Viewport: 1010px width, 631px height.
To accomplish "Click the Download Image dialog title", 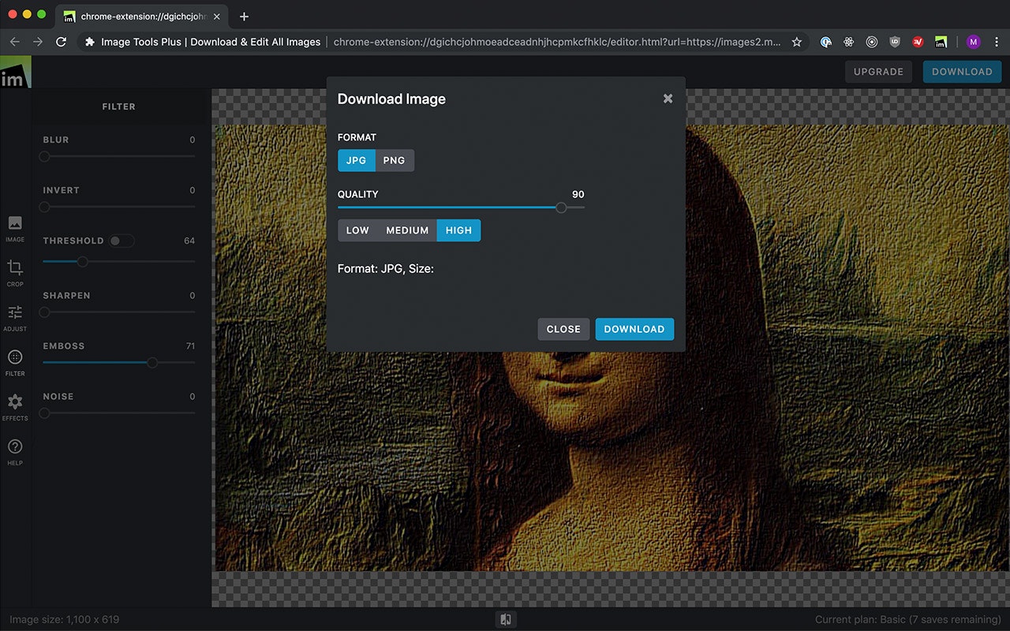I will tap(391, 99).
